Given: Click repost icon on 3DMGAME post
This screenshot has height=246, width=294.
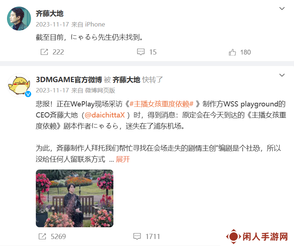Looking at the screenshot, I should click(x=42, y=236).
